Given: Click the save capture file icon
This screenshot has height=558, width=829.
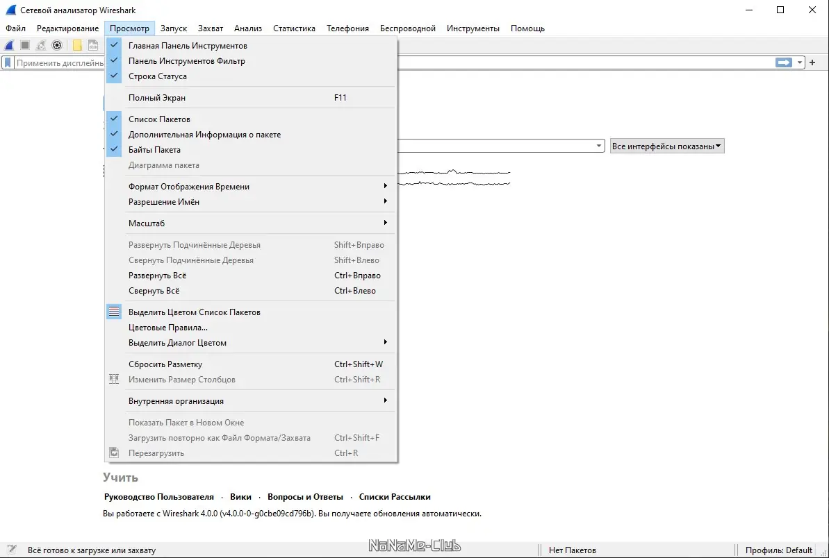Looking at the screenshot, I should pos(93,45).
